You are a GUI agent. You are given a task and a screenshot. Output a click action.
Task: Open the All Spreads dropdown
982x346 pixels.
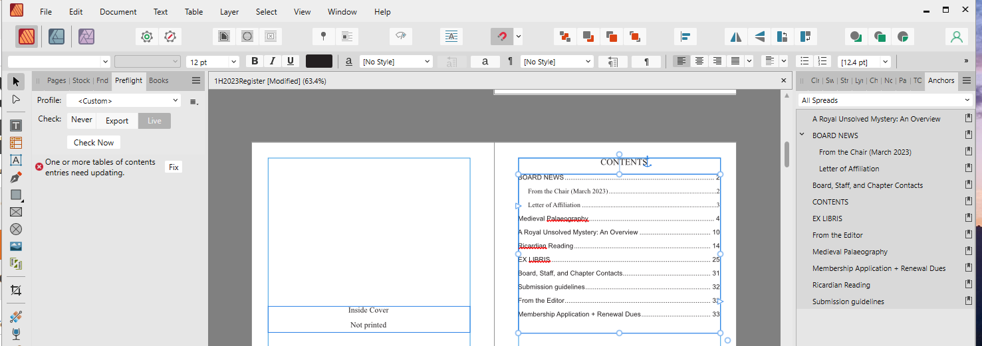click(x=885, y=100)
